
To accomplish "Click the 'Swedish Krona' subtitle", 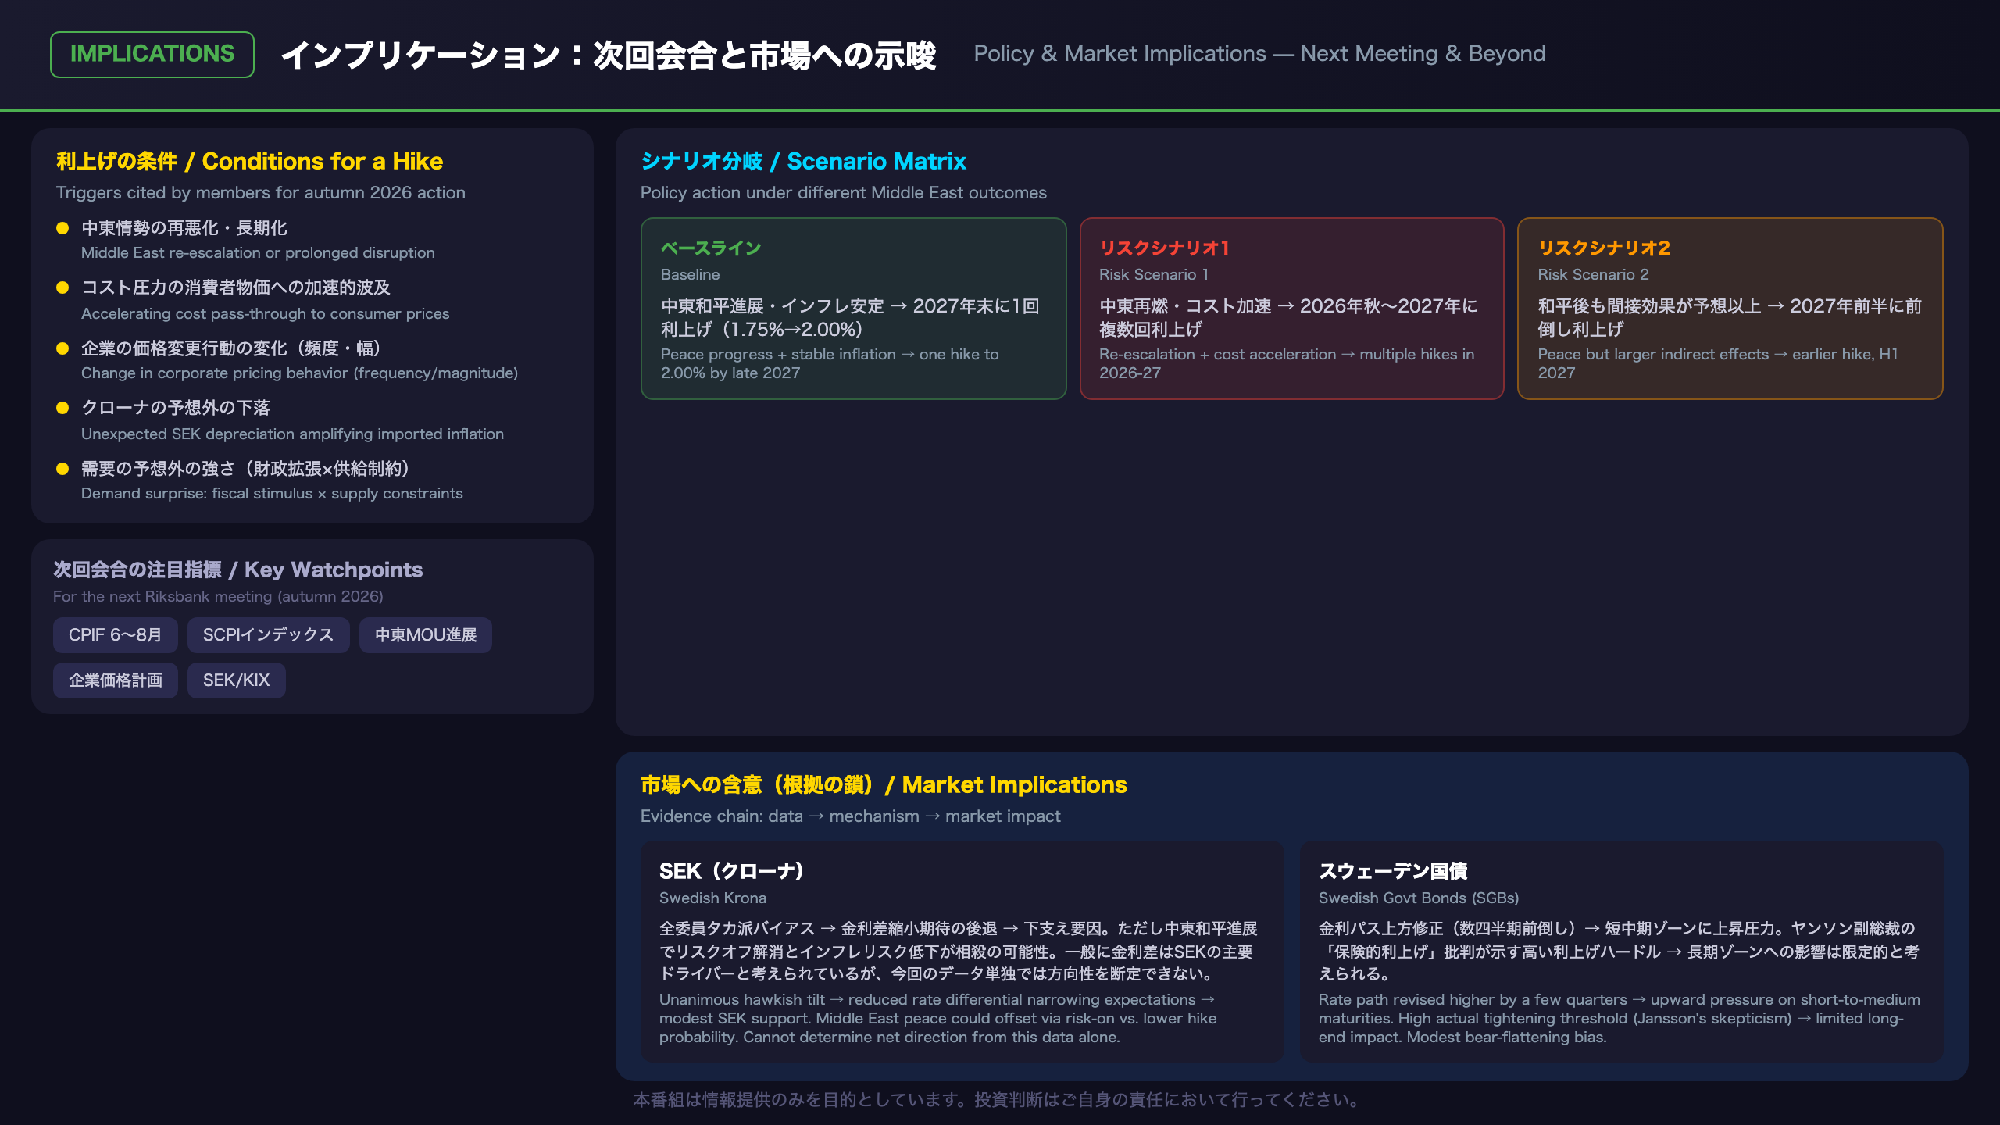I will pyautogui.click(x=712, y=898).
